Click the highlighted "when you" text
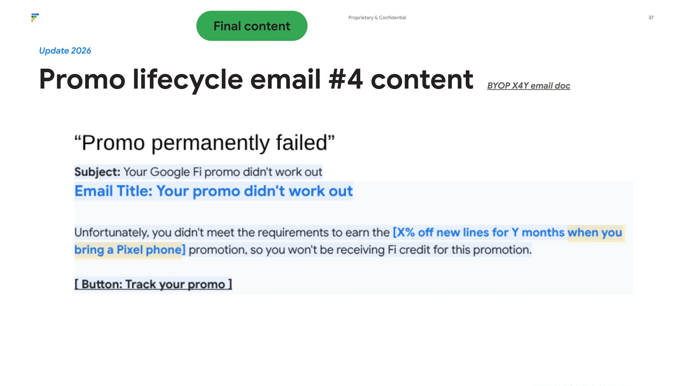The width and height of the screenshot is (687, 386). click(595, 233)
